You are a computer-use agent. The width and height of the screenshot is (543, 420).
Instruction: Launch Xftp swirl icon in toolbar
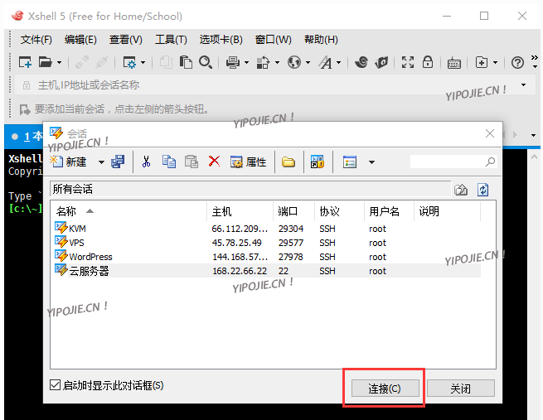361,62
